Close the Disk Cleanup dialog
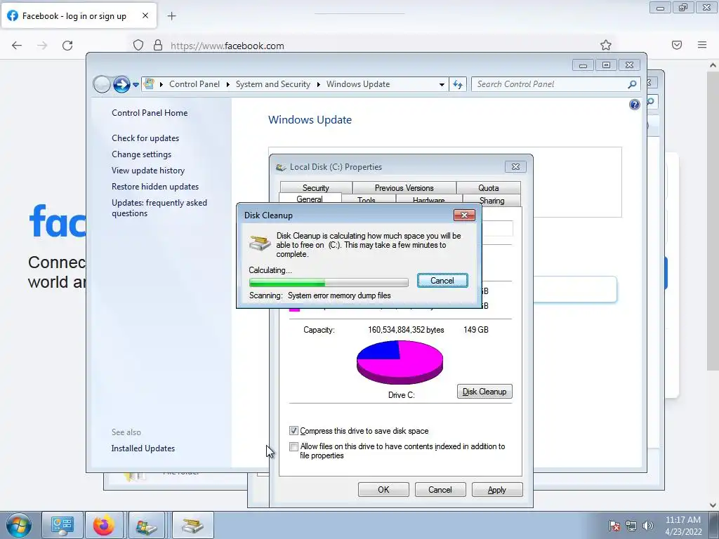This screenshot has width=719, height=539. (x=464, y=215)
